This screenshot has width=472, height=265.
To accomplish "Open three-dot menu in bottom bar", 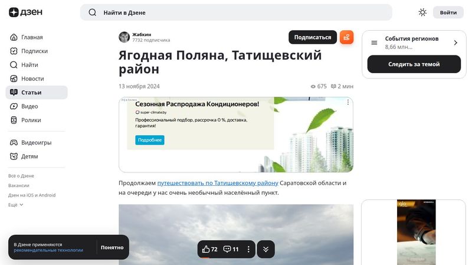I will (x=248, y=249).
